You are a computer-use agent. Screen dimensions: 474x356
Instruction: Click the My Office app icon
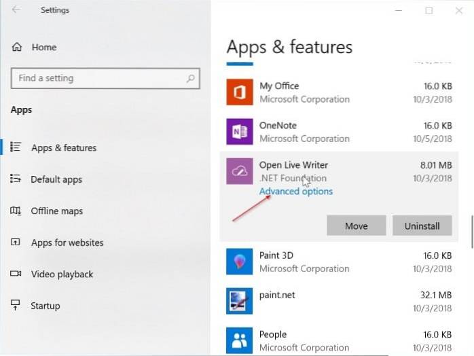(239, 92)
